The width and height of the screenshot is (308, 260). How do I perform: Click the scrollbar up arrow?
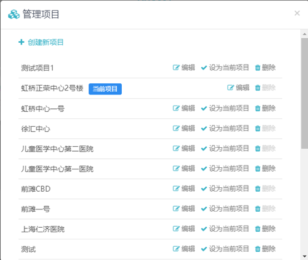coord(305,34)
